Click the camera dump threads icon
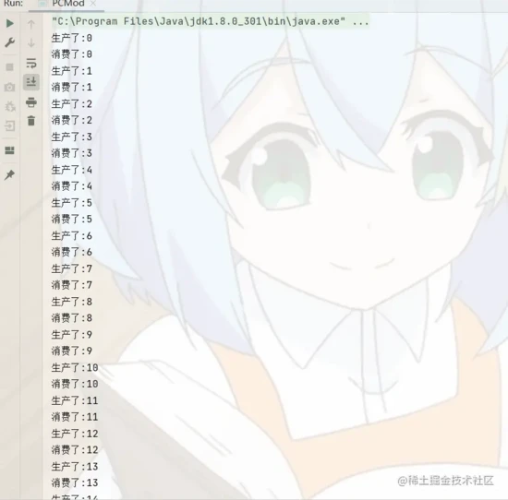This screenshot has height=500, width=508. pos(10,87)
